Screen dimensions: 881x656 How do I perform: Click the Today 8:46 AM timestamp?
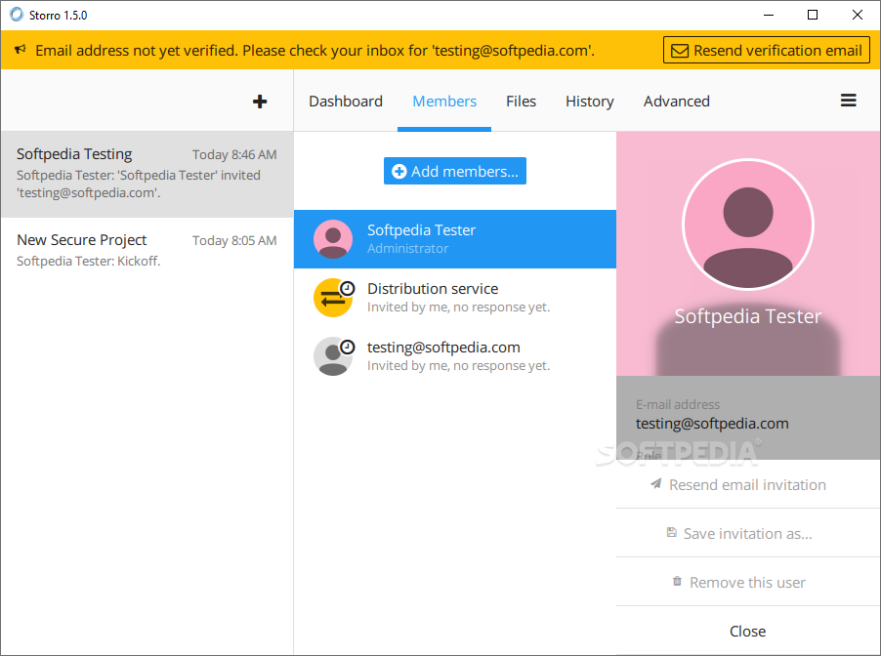click(x=234, y=154)
